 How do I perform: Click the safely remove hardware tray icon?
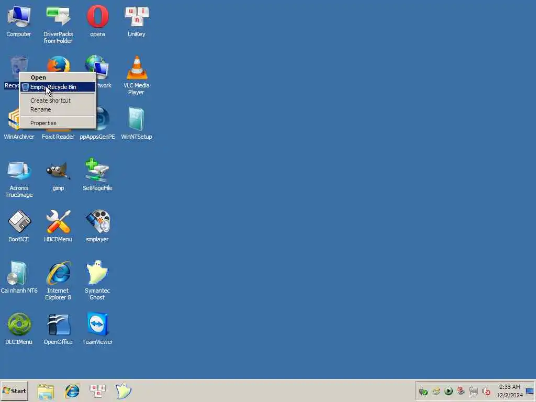point(423,391)
